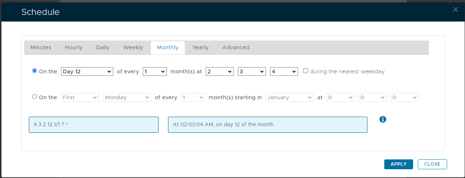Screen dimensions: 465x178
Task: Open the hour dropdown showing 2
Action: (x=220, y=71)
